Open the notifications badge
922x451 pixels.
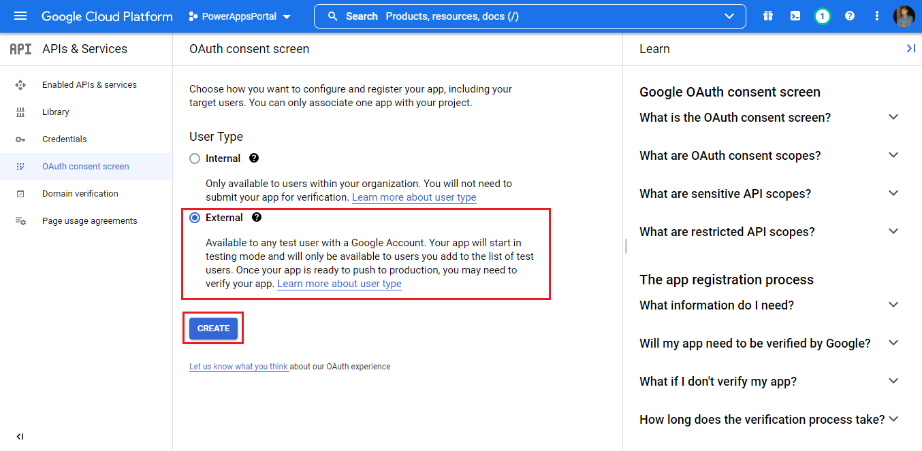(823, 16)
